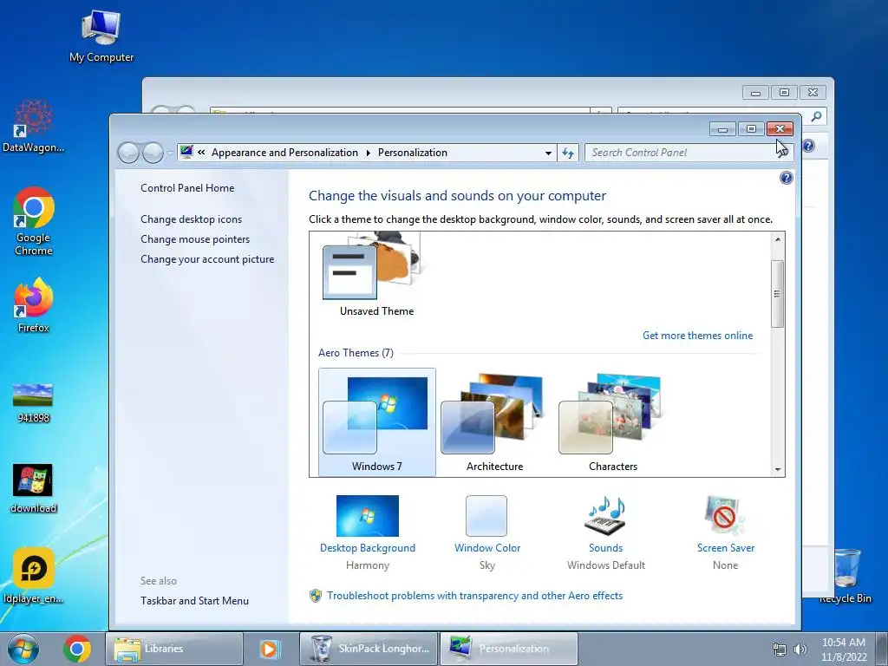Select the ldplayer installer desktop icon
Image resolution: width=888 pixels, height=666 pixels.
click(x=34, y=576)
